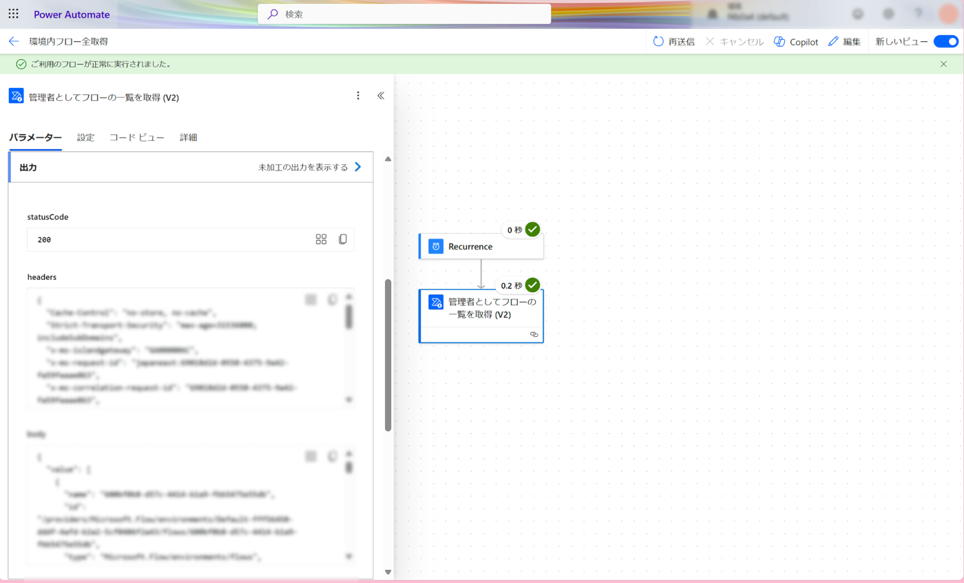
Task: Collapse the side panel with double chevron
Action: pyautogui.click(x=381, y=96)
